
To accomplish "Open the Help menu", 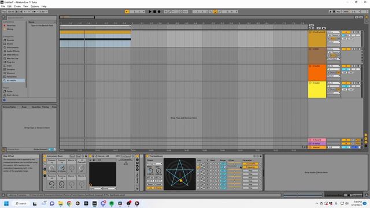I will point(44,6).
